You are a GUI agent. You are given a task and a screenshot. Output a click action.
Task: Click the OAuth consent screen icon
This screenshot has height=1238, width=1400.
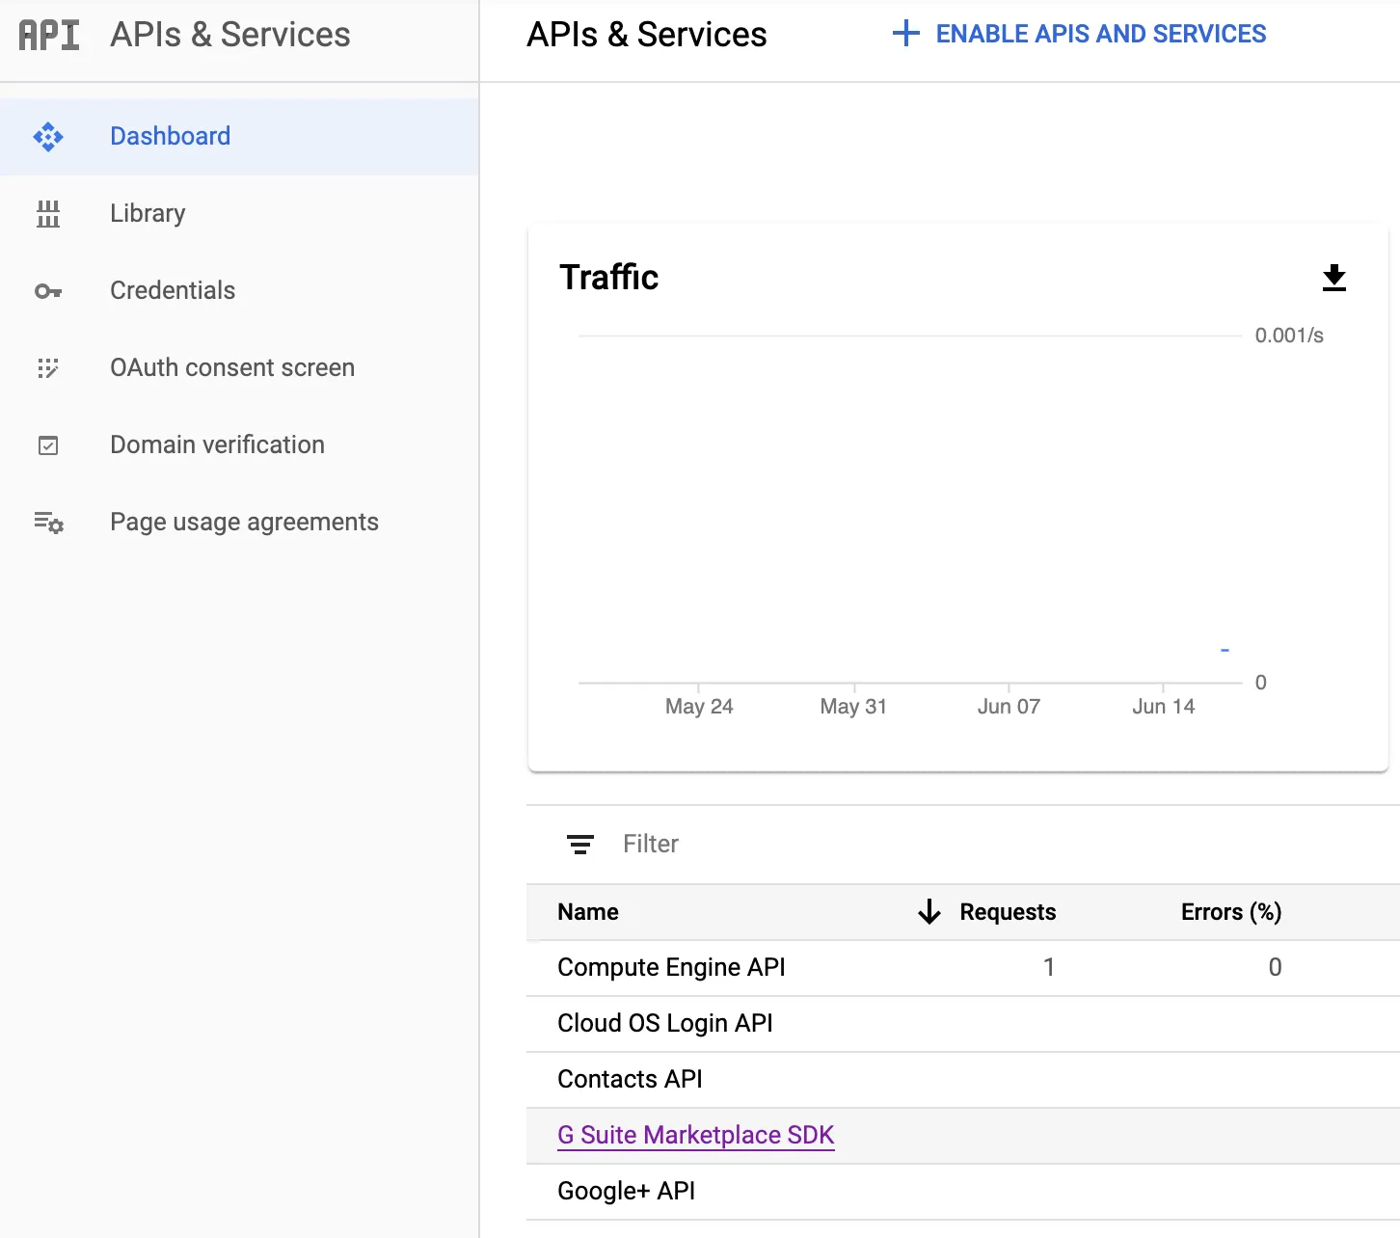tap(48, 368)
